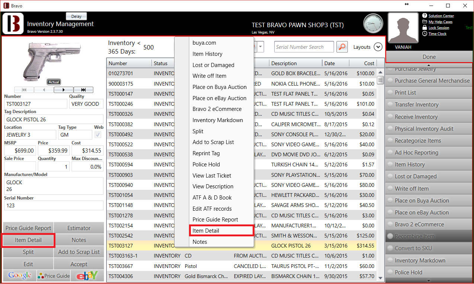Image resolution: width=474 pixels, height=284 pixels.
Task: Open the Time Clock link
Action: coord(438,34)
